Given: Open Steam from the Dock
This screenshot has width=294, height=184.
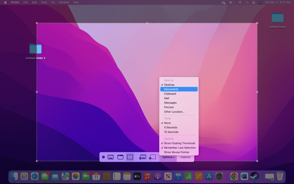Looking at the screenshot, I should 254,176.
